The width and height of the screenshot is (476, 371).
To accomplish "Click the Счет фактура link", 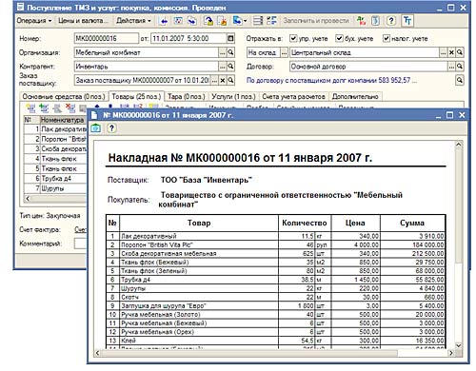I will [81, 229].
